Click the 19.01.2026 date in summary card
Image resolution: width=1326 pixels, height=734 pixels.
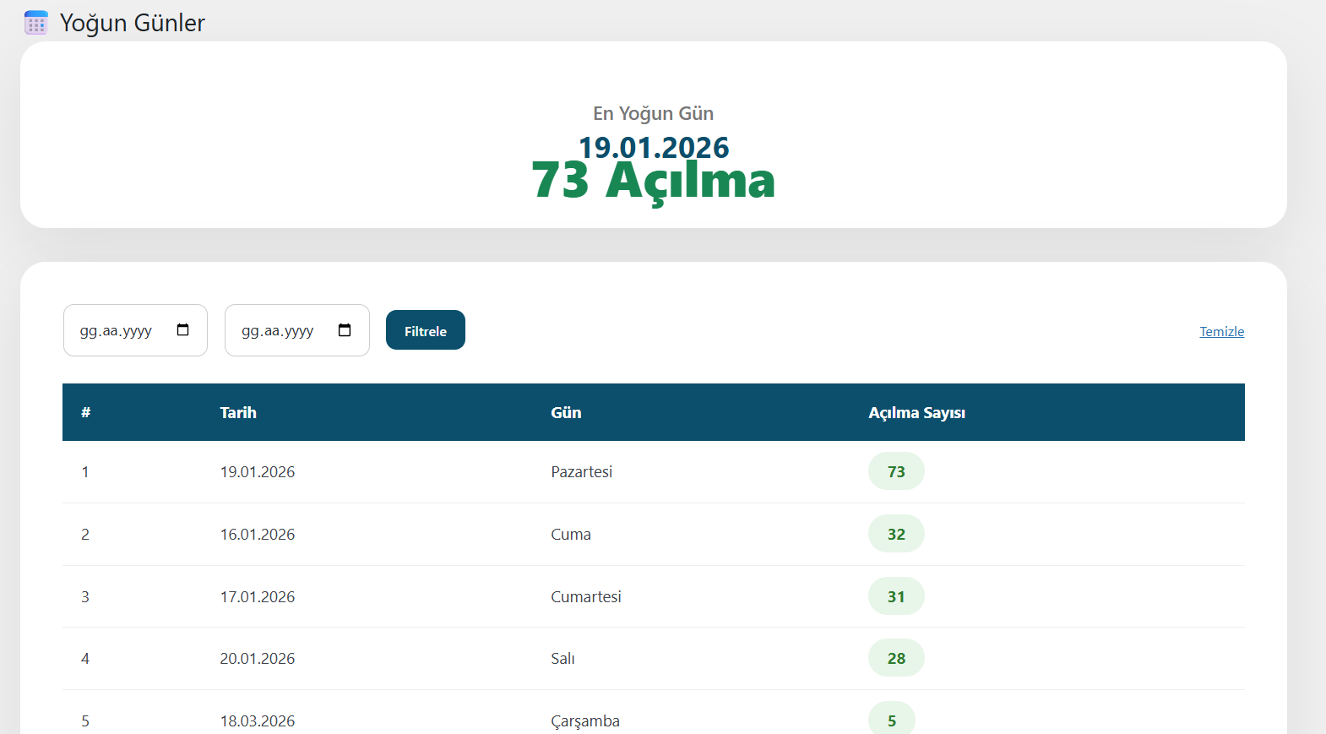point(654,147)
